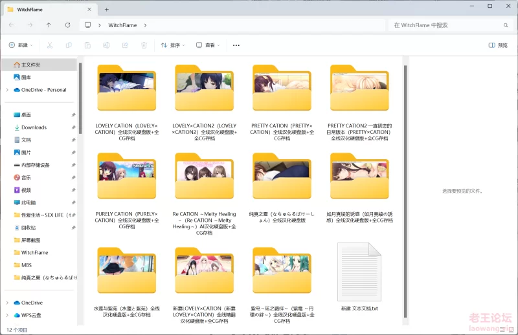Select the 水莲与紫苑 folder
Viewport: 518px width, 335px height.
[127, 282]
